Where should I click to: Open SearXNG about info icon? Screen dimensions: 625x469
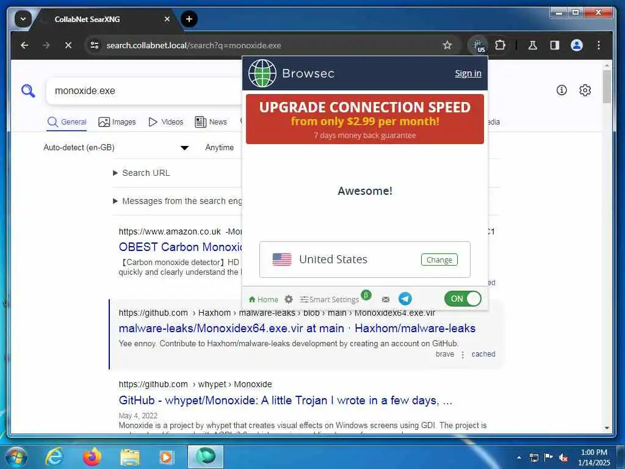coord(562,90)
